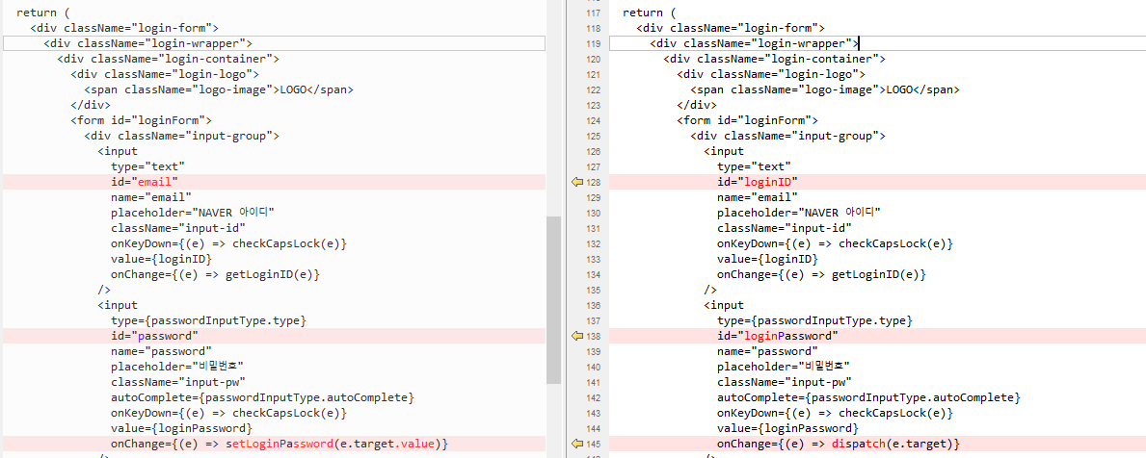Screen dimensions: 1146x458
Task: Click line number 124 in the gutter
Action: pos(594,120)
